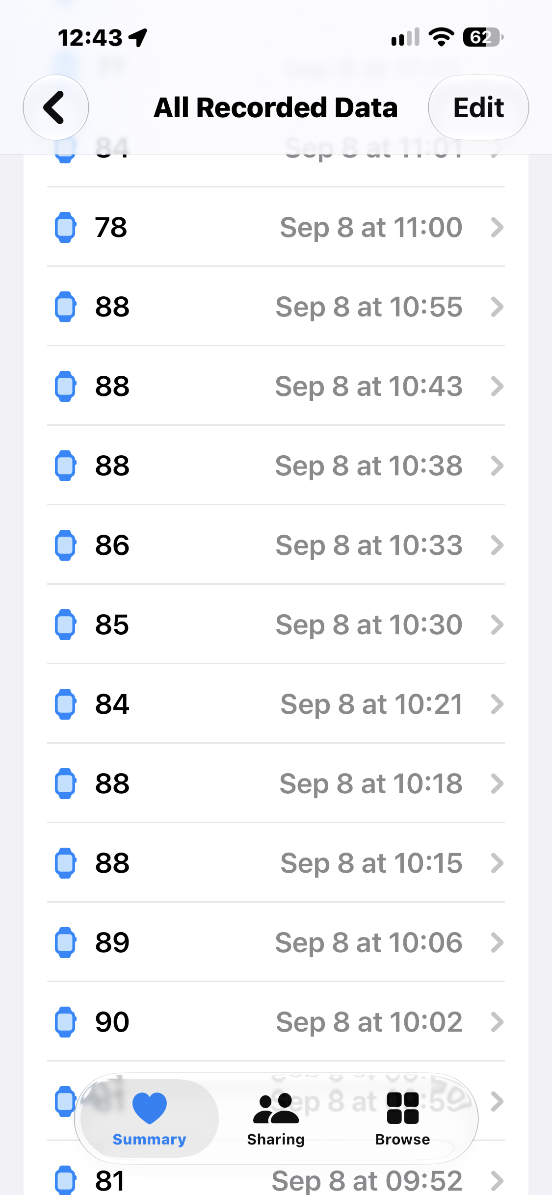Screen dimensions: 552x1195
Task: Open chevron for Sep 8 10:43 entry
Action: pos(497,386)
